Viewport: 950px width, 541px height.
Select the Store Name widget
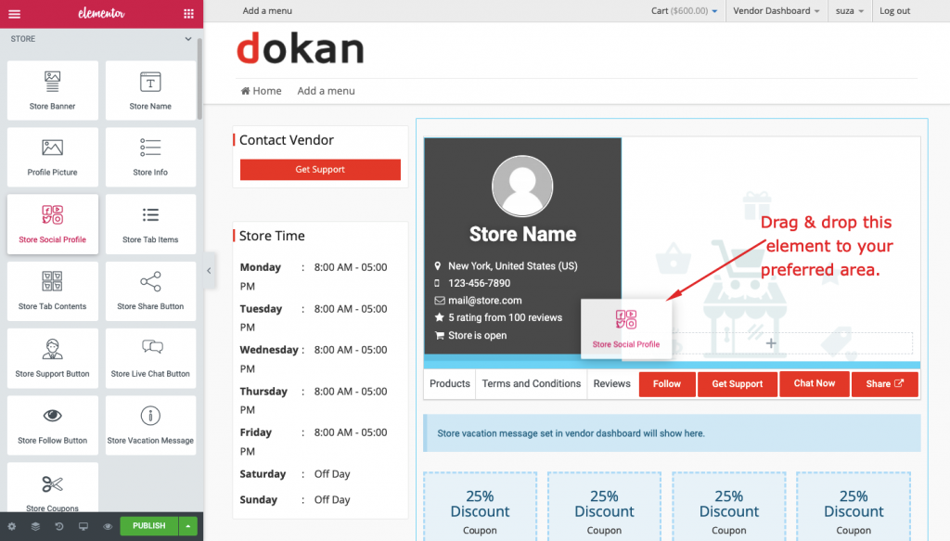[150, 90]
